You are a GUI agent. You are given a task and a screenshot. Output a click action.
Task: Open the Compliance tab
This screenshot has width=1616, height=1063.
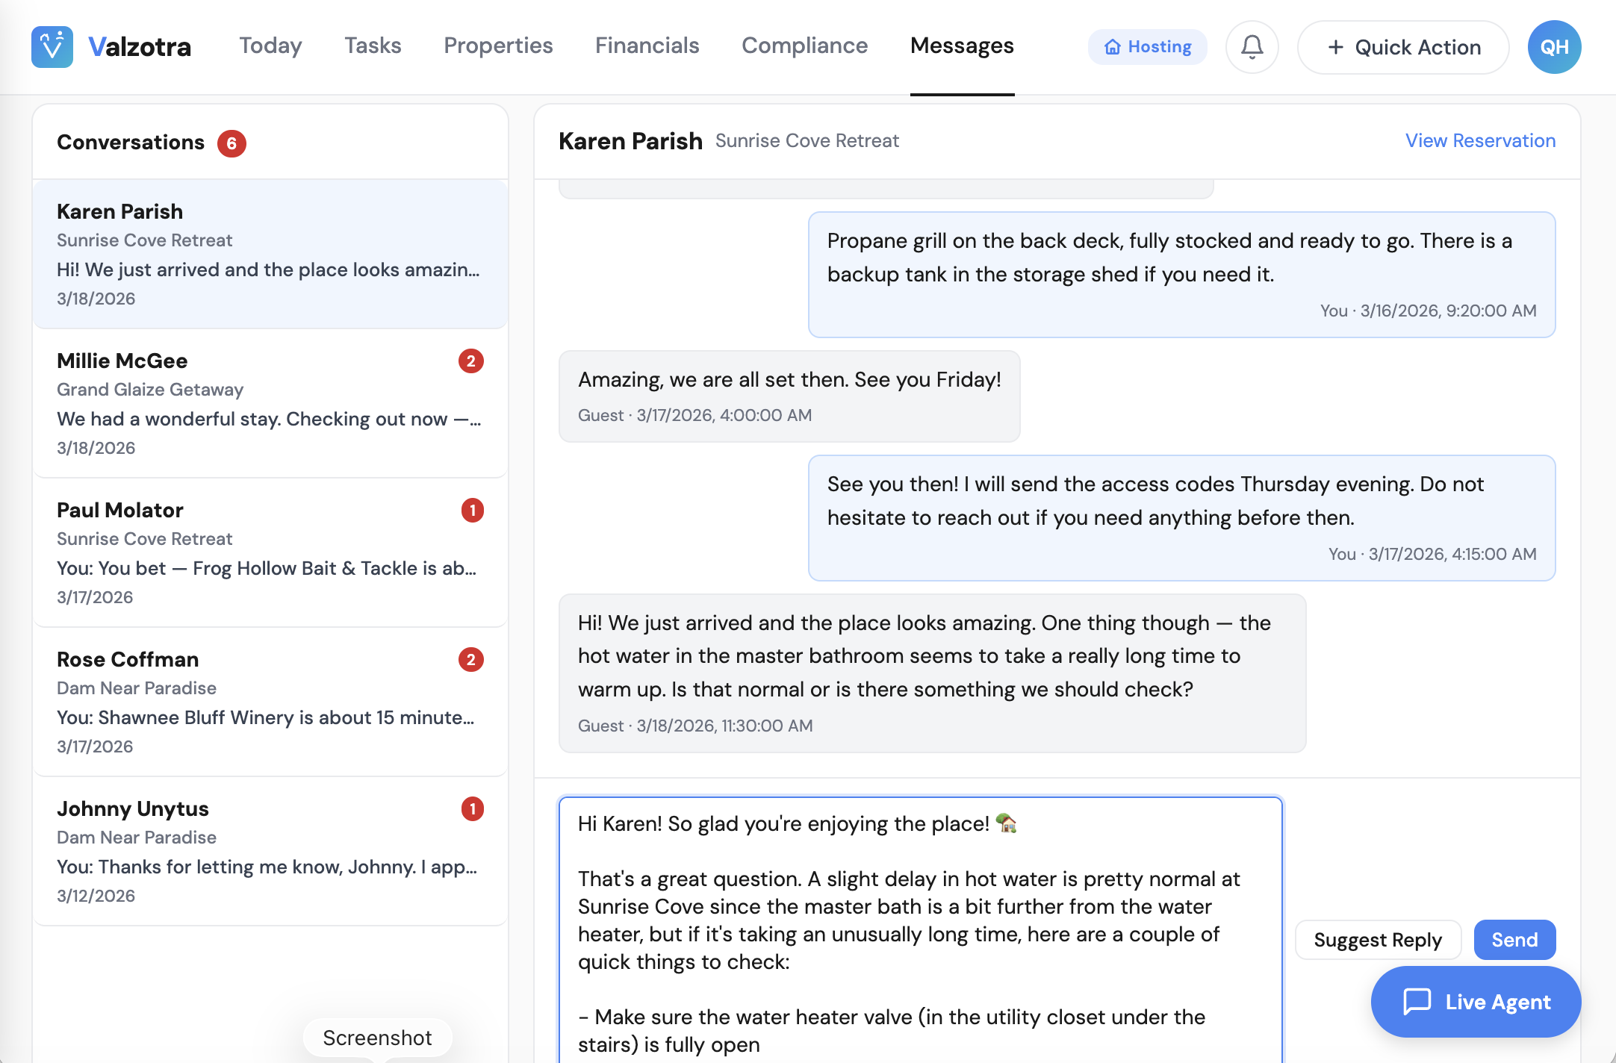[804, 46]
